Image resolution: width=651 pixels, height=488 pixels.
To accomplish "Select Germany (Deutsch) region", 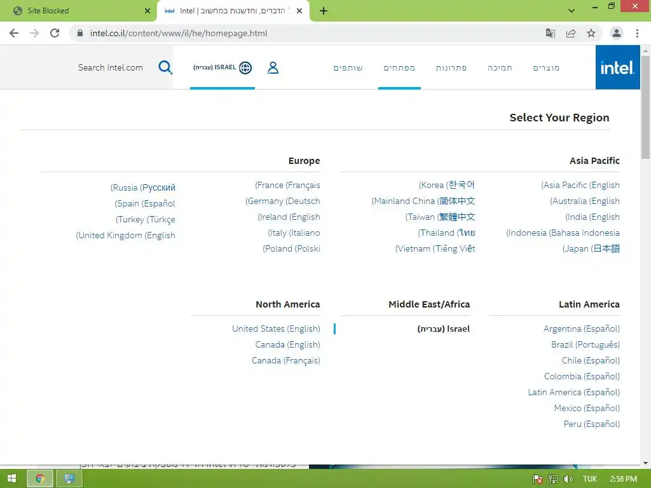I will 283,201.
